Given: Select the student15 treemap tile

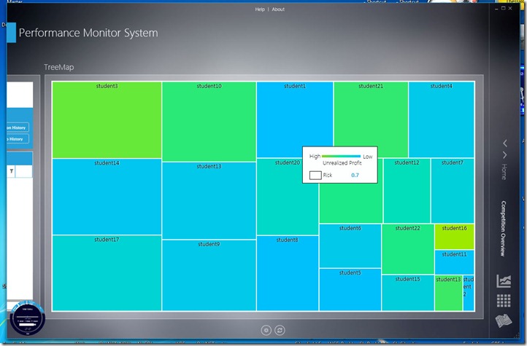Looking at the screenshot, I should pos(408,293).
